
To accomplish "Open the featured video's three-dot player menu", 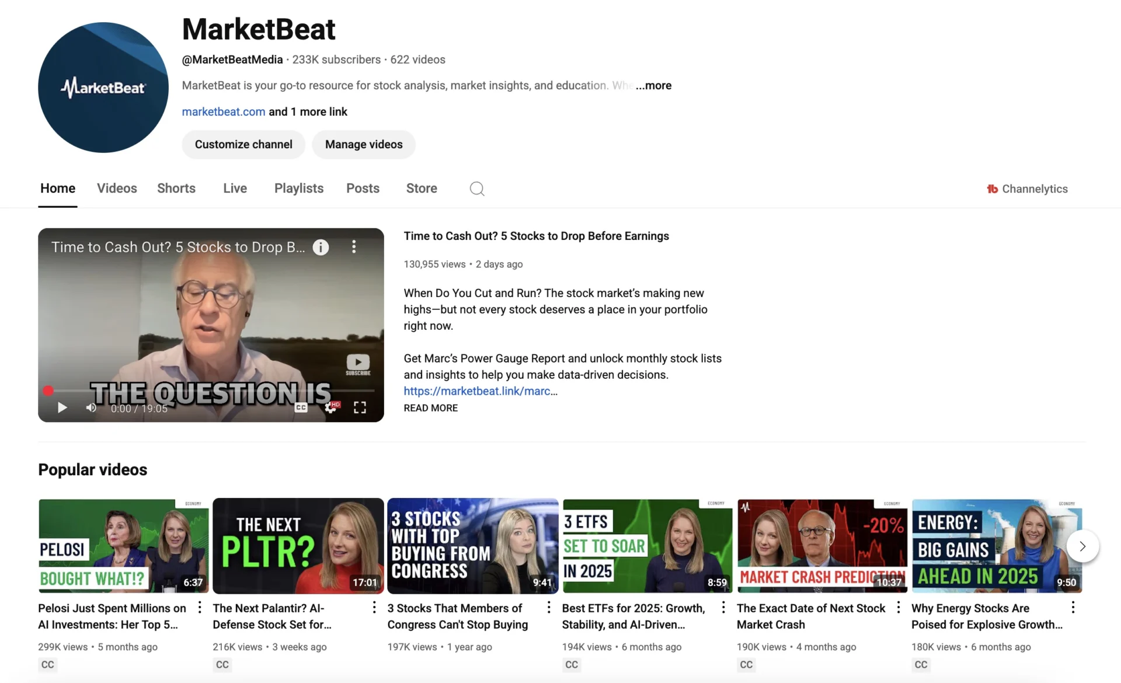I will click(x=354, y=247).
